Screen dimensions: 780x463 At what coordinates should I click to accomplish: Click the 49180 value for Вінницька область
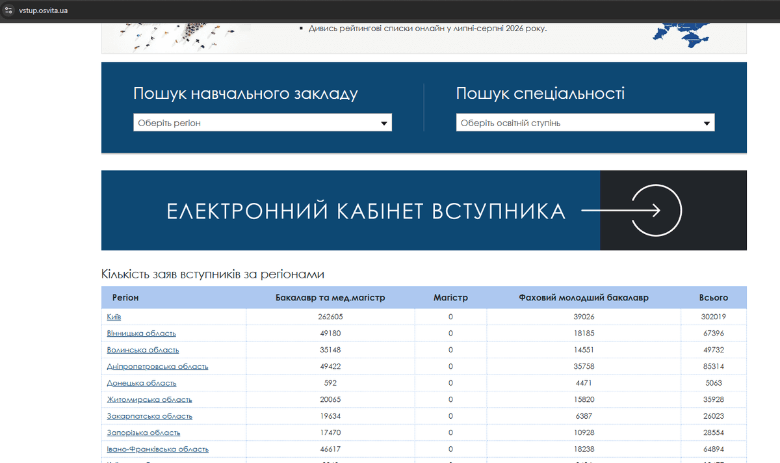[x=330, y=333]
